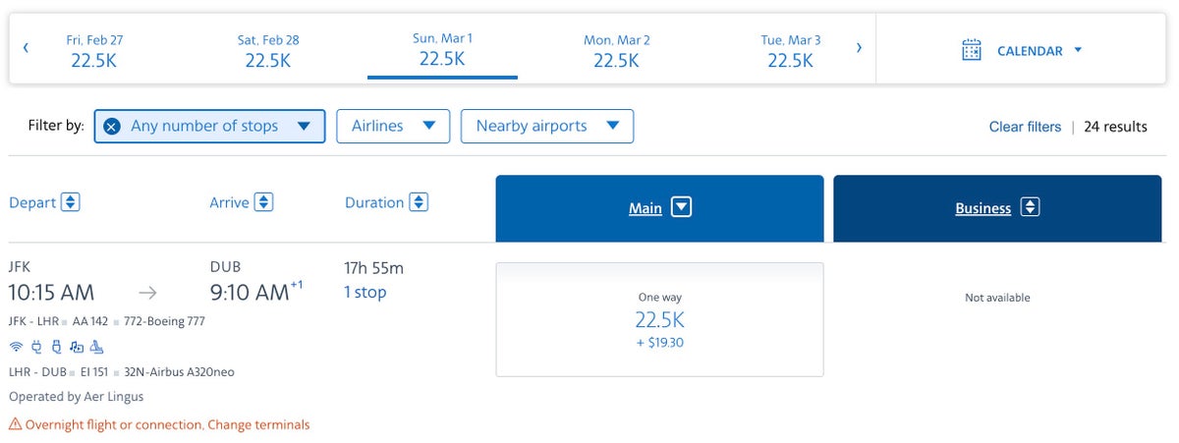1179x443 pixels.
Task: Select the 22.5K Main one-way fare
Action: point(659,319)
